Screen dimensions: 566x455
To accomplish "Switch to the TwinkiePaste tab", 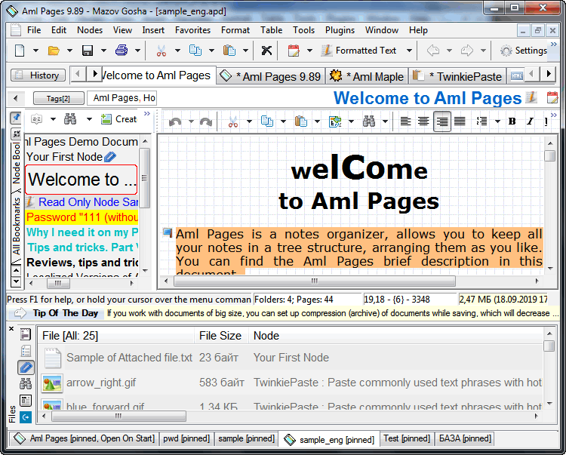I will coord(458,76).
